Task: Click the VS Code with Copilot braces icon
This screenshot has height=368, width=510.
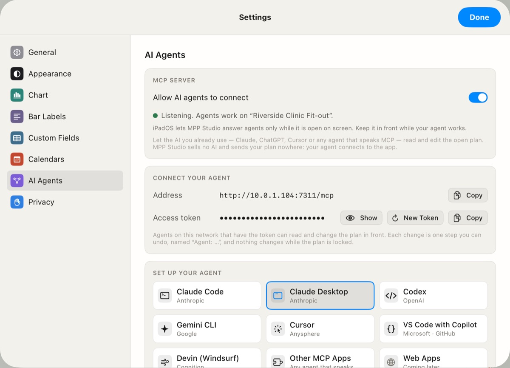Action: (391, 329)
